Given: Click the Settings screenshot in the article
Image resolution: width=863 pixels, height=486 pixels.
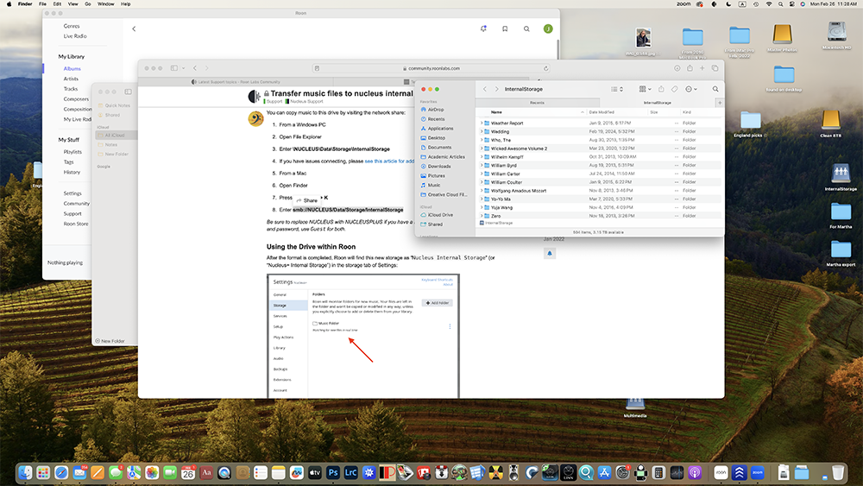Looking at the screenshot, I should pyautogui.click(x=363, y=336).
